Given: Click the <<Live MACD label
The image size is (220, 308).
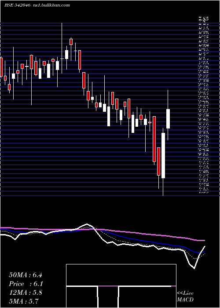Looking at the screenshot, I should point(185,297).
